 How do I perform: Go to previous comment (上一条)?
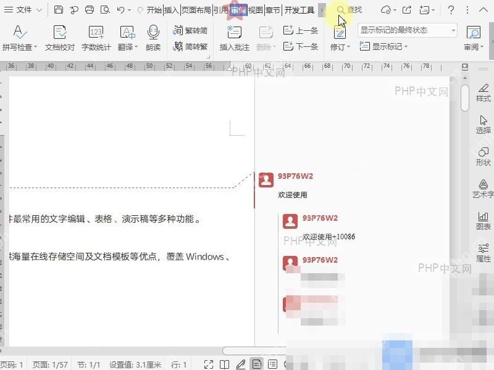[x=301, y=30]
